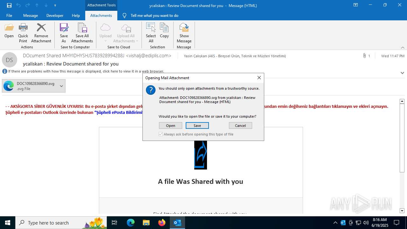Open Task View on taskbar
407x229 pixels.
[114, 223]
